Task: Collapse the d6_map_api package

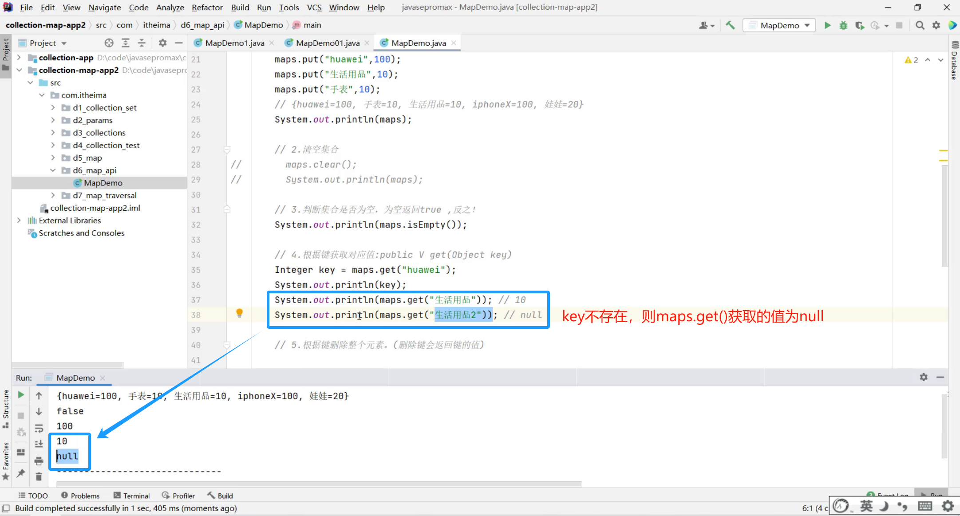Action: pos(53,170)
